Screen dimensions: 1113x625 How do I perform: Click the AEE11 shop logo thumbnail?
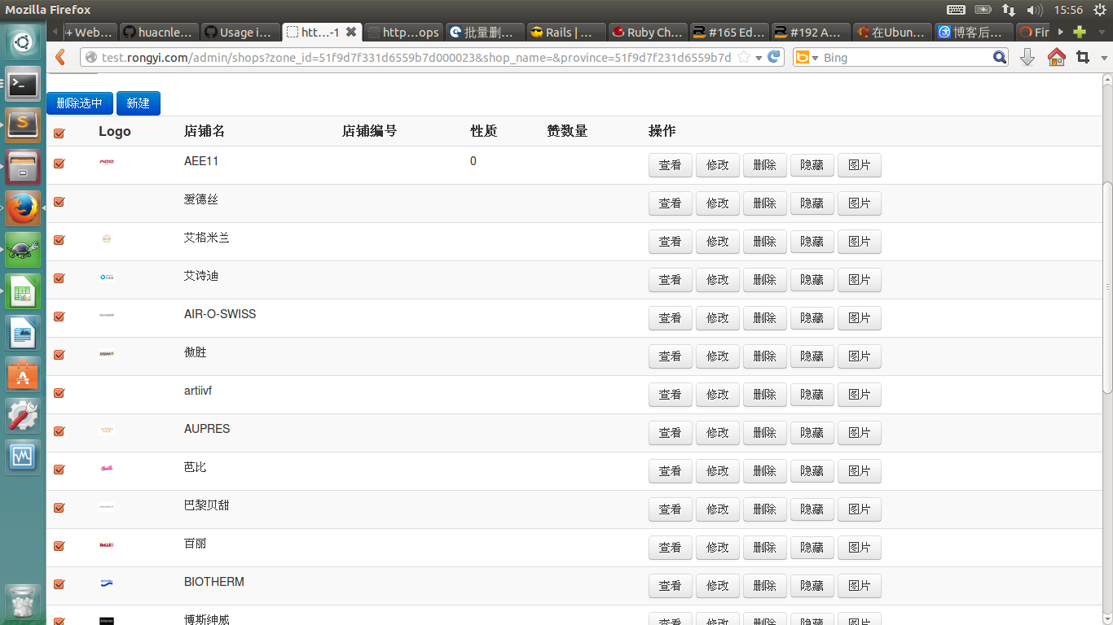coord(107,161)
